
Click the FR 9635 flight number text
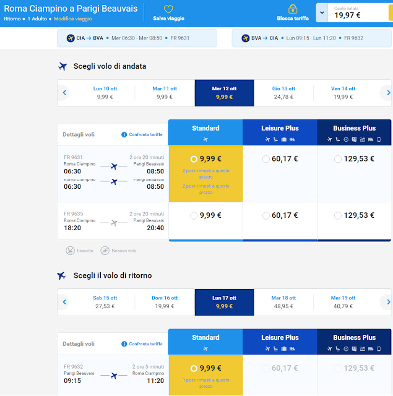[x=74, y=214]
